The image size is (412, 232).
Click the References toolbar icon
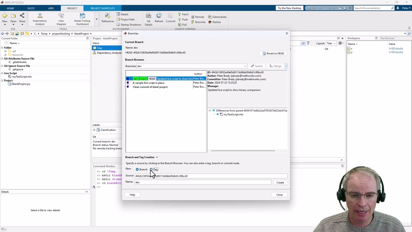coord(108,18)
